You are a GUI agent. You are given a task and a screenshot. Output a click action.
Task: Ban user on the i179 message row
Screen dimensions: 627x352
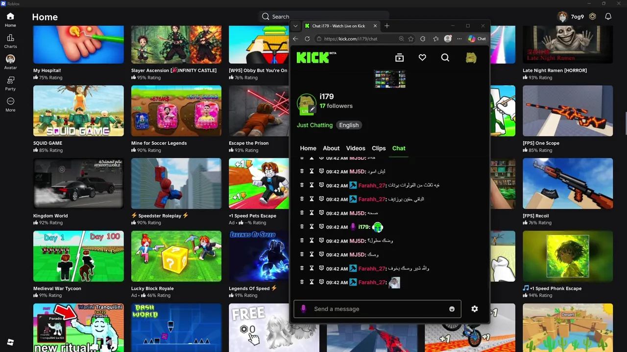(321, 227)
